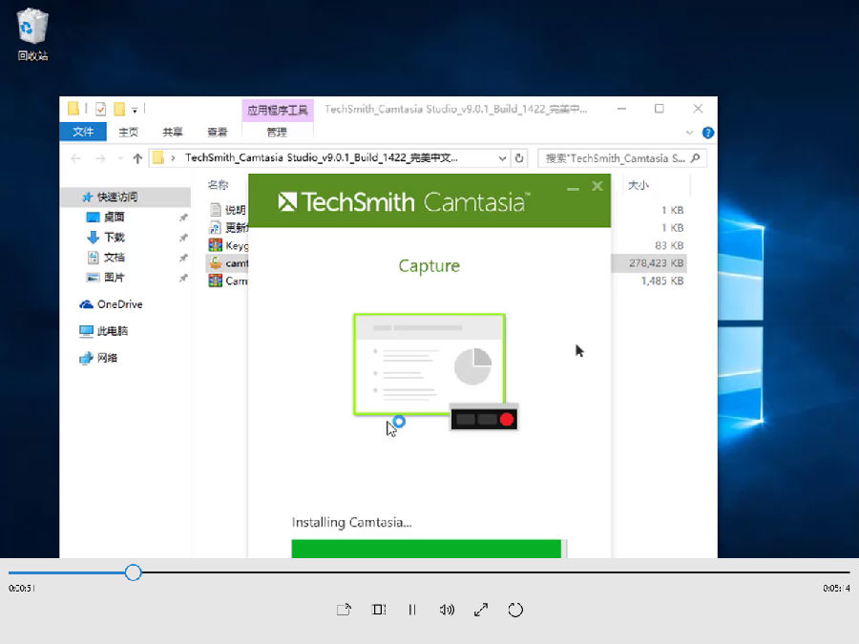Switch to the 查看 ribbon tab
This screenshot has width=859, height=644.
(x=217, y=132)
